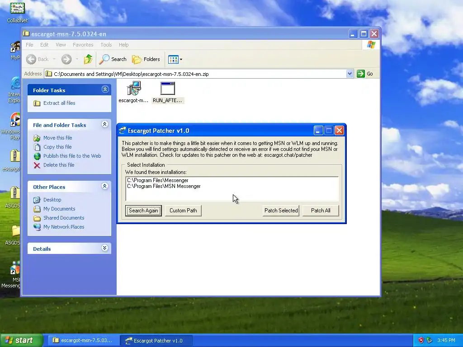Viewport: 463px width, 347px height.
Task: Open My Network Places link
Action: click(64, 227)
